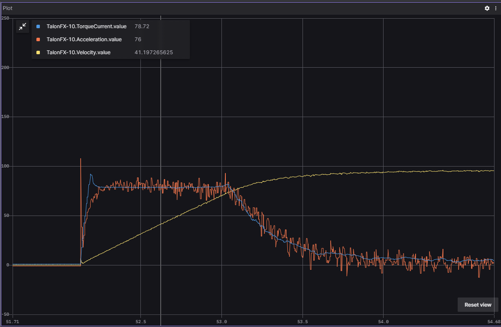The width and height of the screenshot is (501, 327).
Task: Toggle the TalonFX-10.Velocity.value series
Action: click(x=78, y=52)
